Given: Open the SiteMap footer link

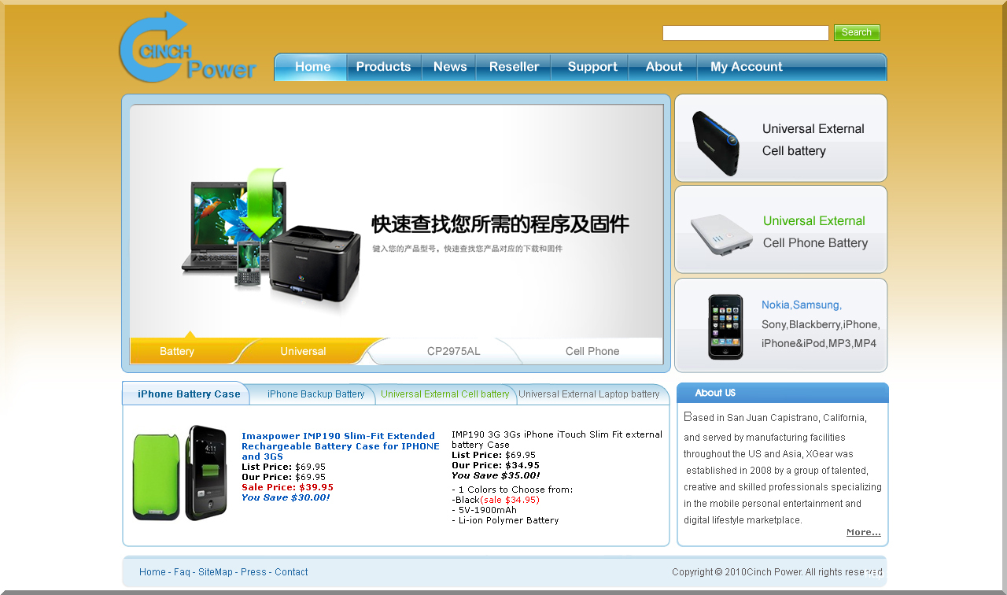Looking at the screenshot, I should (215, 572).
